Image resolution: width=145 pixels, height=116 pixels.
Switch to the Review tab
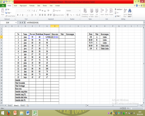(x=45, y=6)
